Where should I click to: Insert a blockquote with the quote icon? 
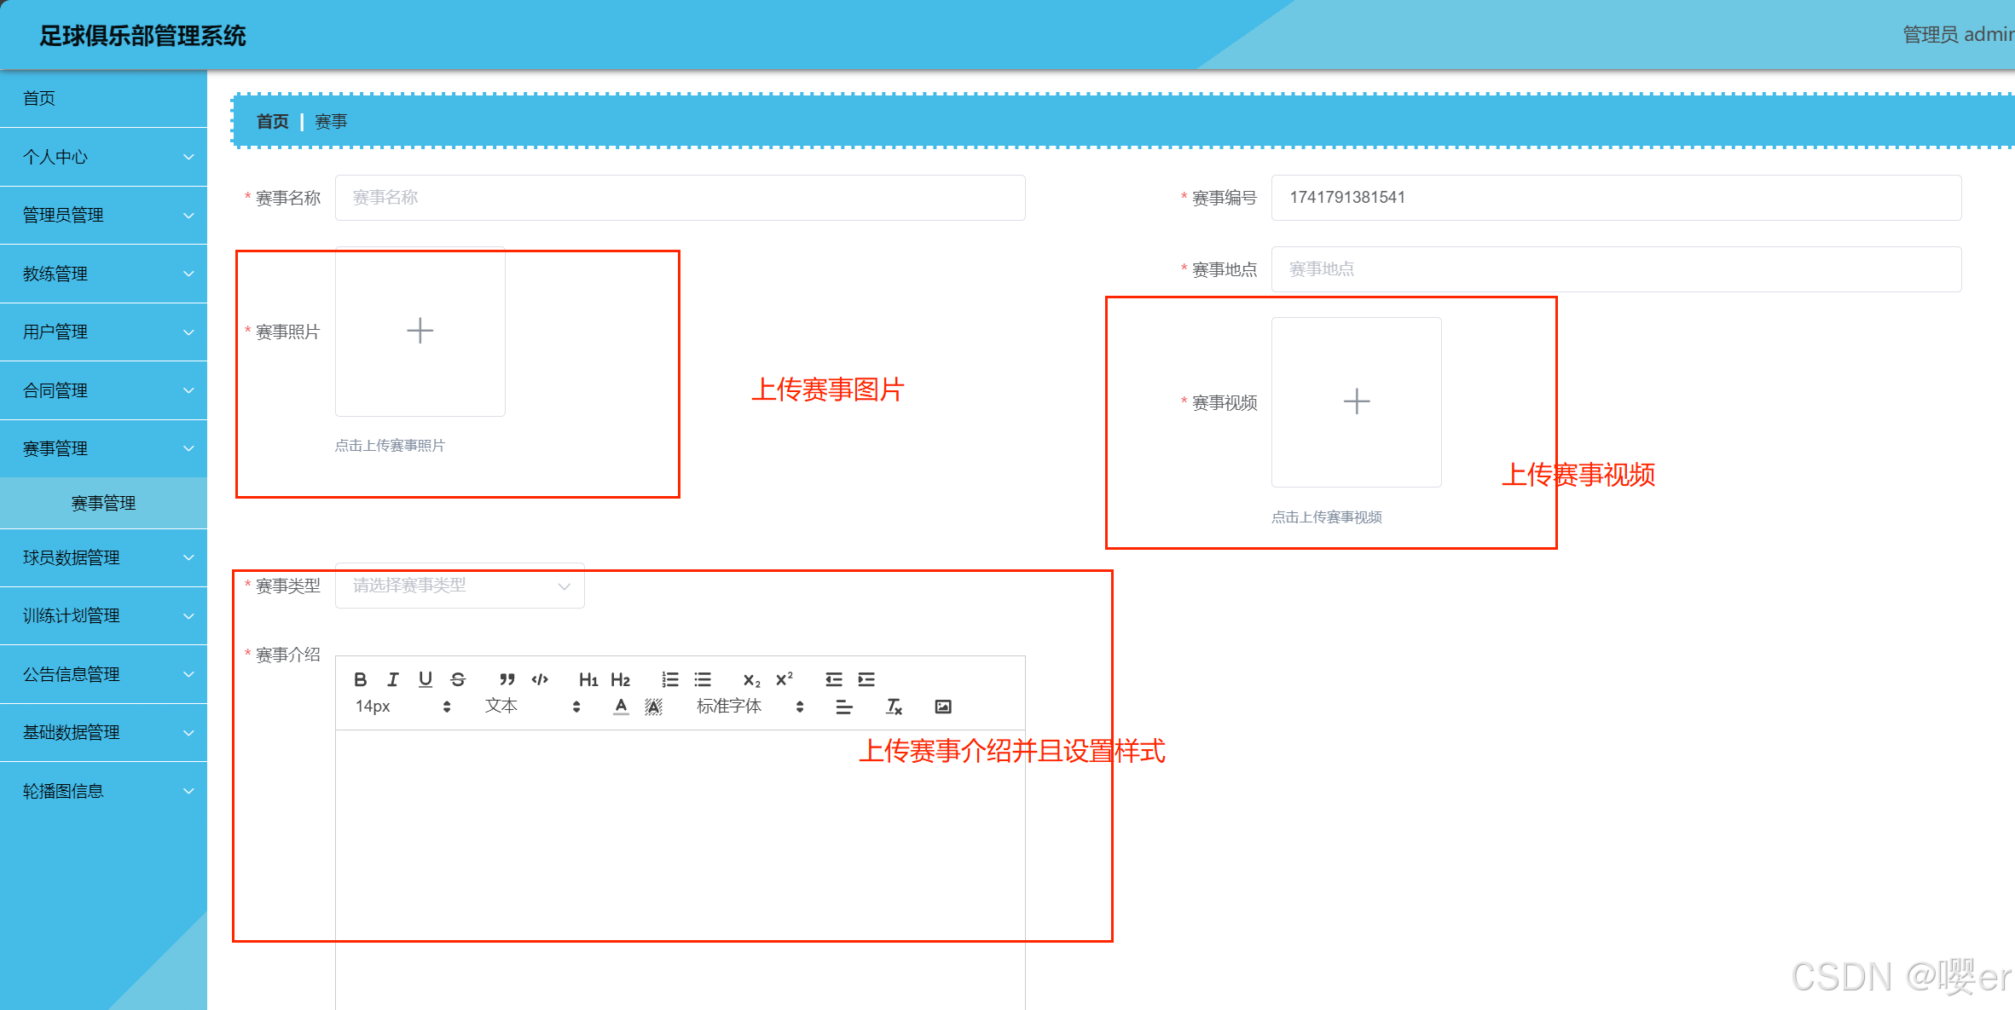click(507, 679)
